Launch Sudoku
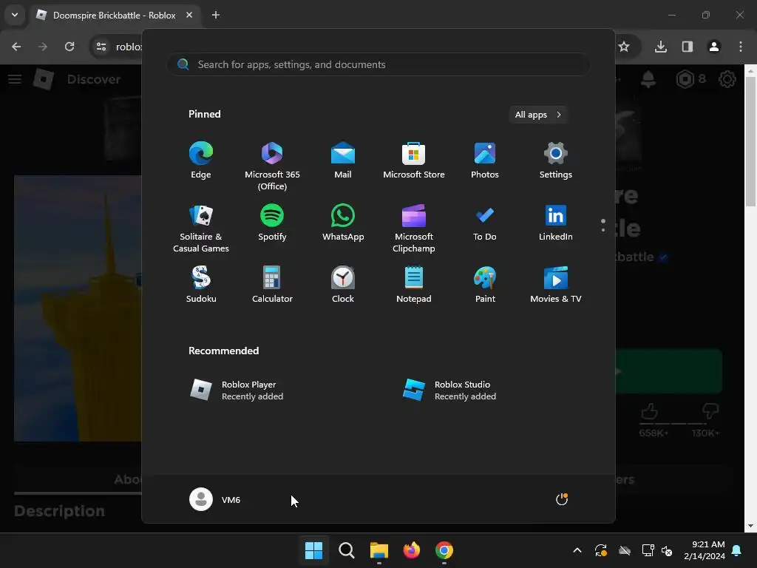The image size is (757, 568). pos(201,285)
